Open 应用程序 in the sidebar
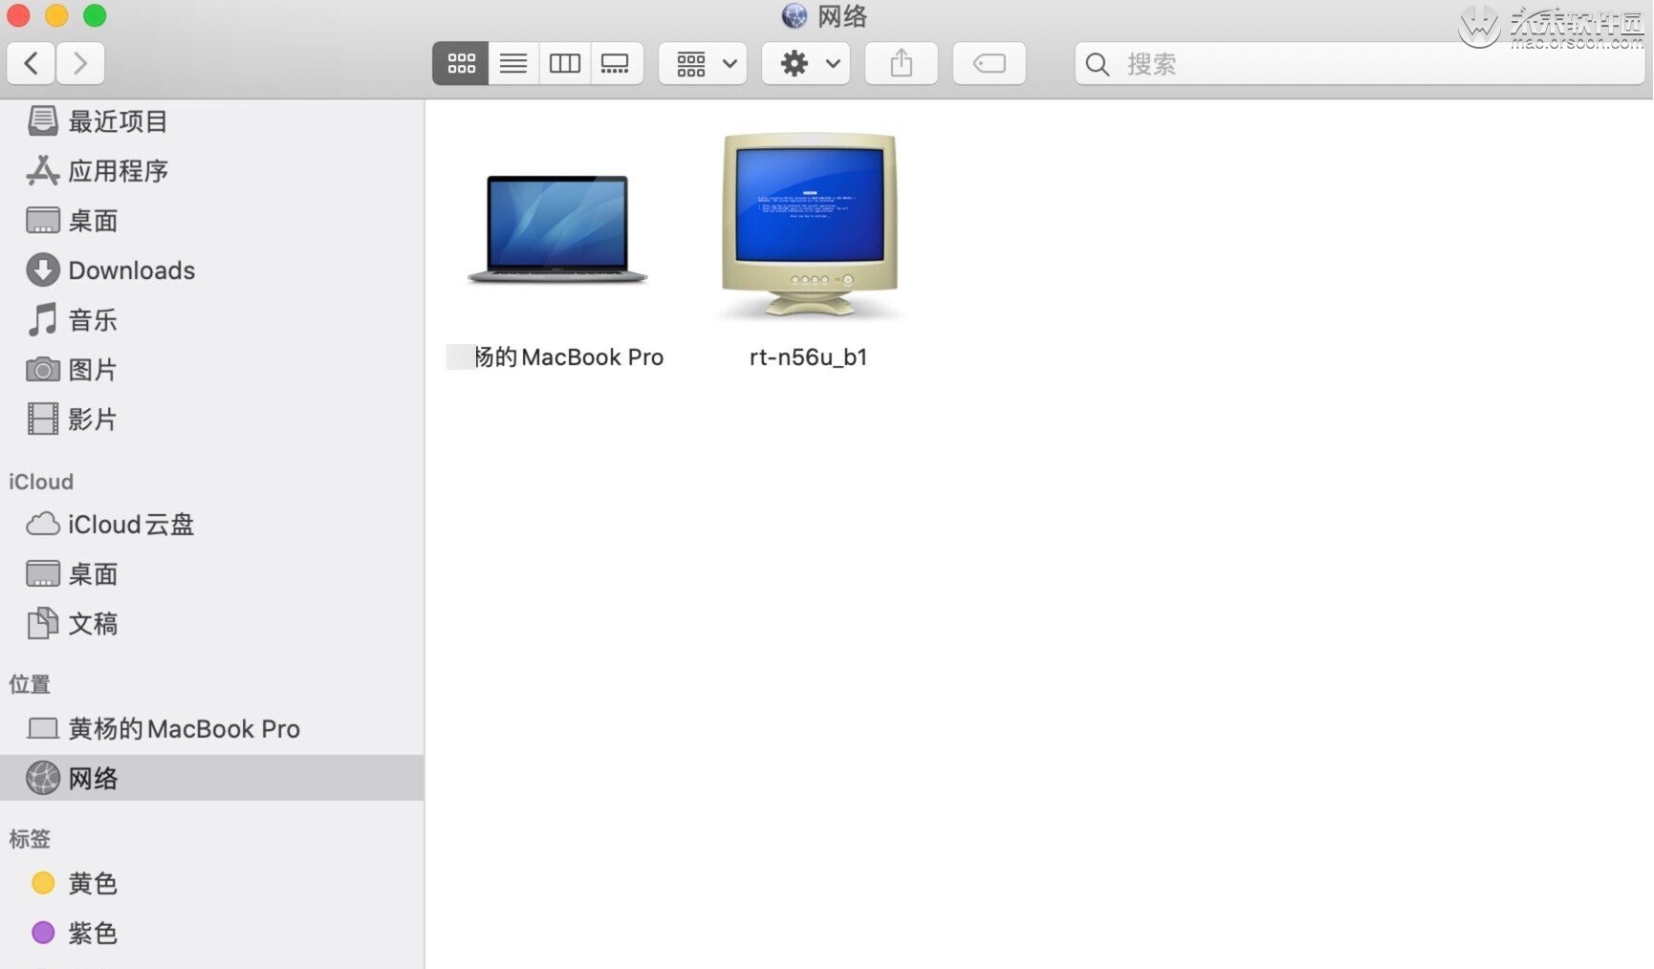This screenshot has height=969, width=1654. [212, 171]
